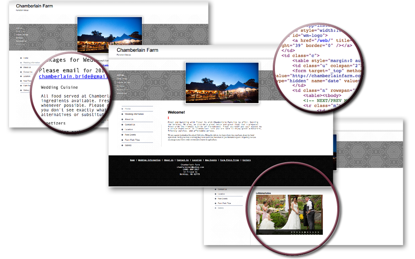This screenshot has height=259, width=415.
Task: Open Gallery in the front window sidebar
Action: pos(128,145)
